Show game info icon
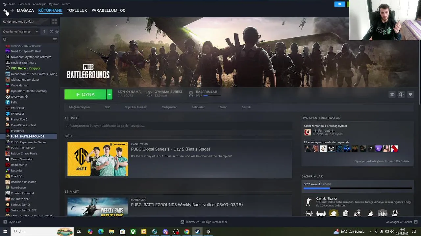The height and width of the screenshot is (236, 421). pyautogui.click(x=401, y=94)
